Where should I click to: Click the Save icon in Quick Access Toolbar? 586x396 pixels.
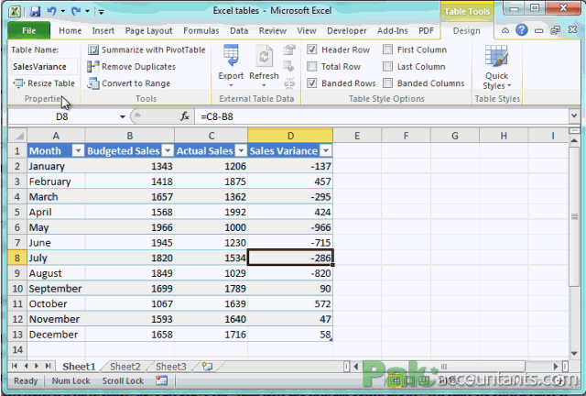click(35, 11)
